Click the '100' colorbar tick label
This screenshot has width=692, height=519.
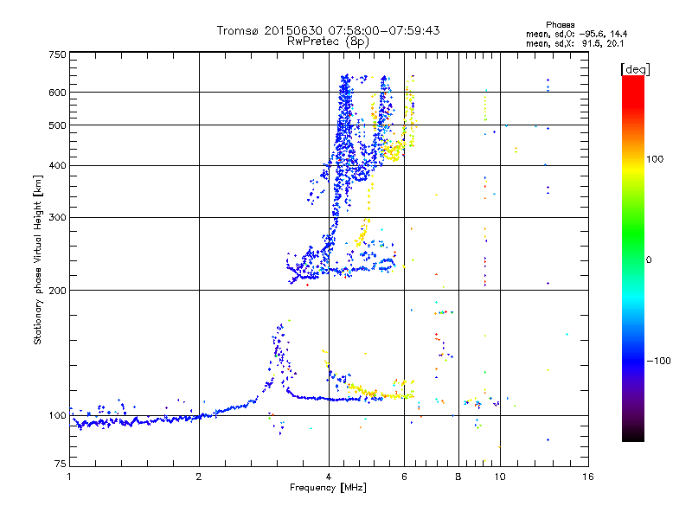point(655,159)
